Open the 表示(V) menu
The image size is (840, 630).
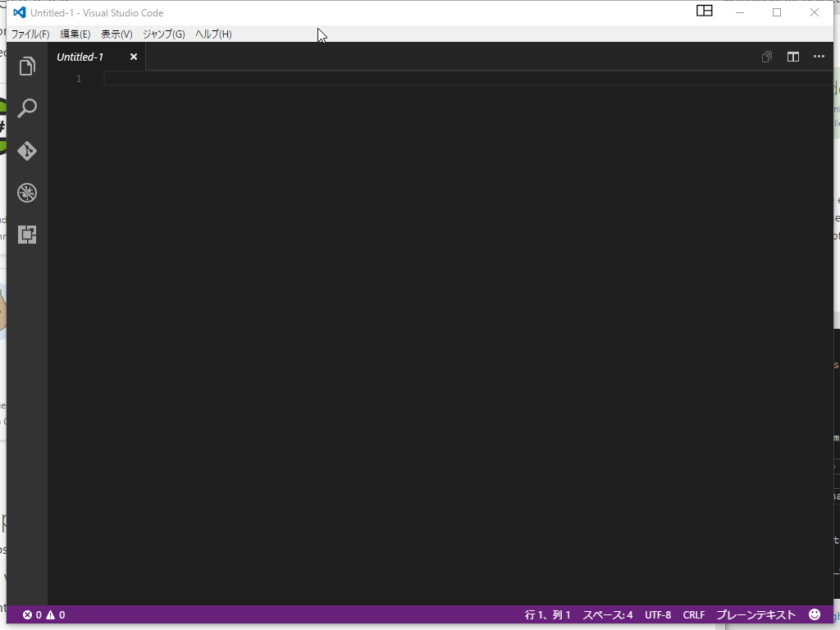point(116,34)
